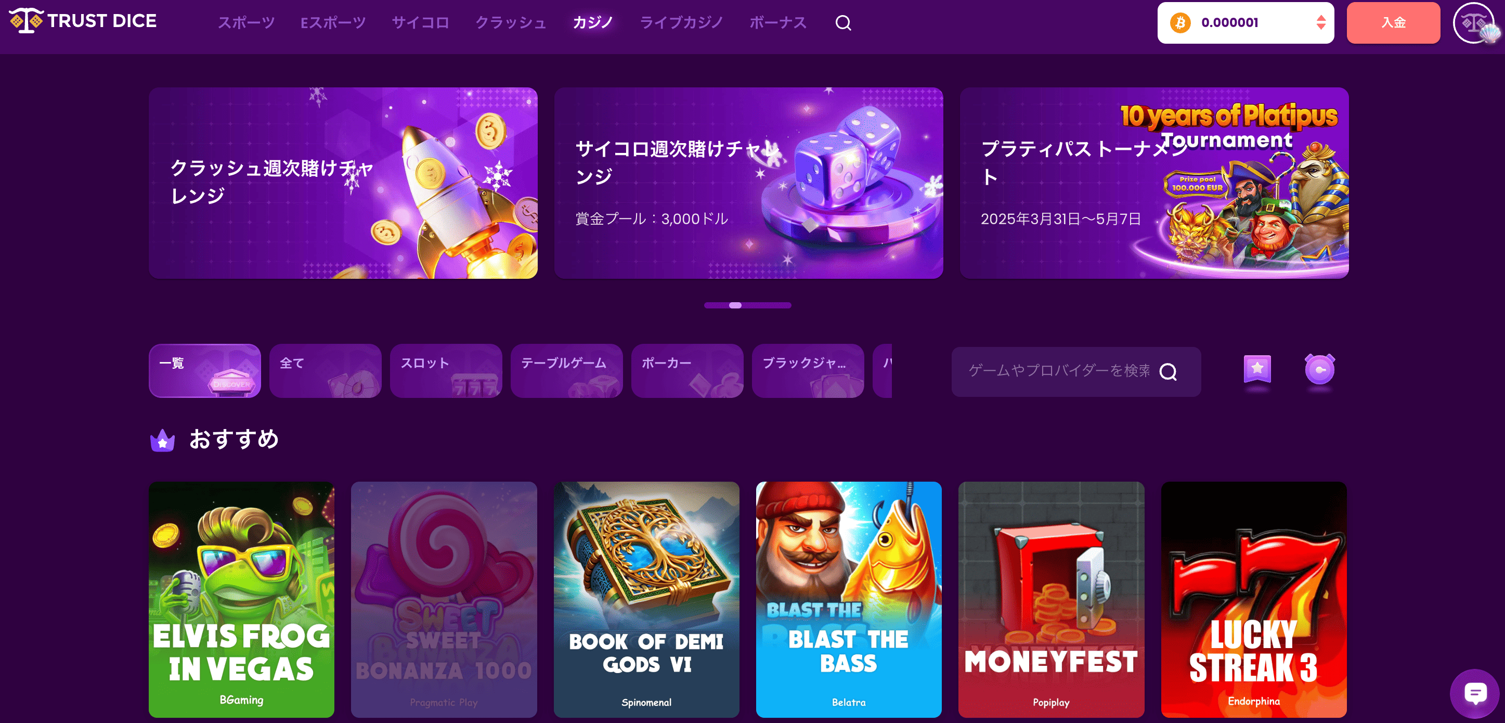Click the purple clock recent-games icon
Viewport: 1505px width, 723px height.
click(x=1319, y=369)
